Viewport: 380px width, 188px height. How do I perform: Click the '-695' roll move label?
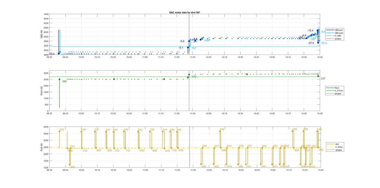click(x=180, y=150)
